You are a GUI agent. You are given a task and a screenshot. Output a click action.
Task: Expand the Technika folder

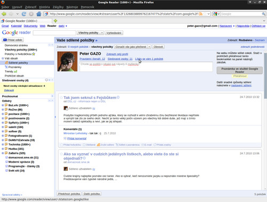point(3,145)
